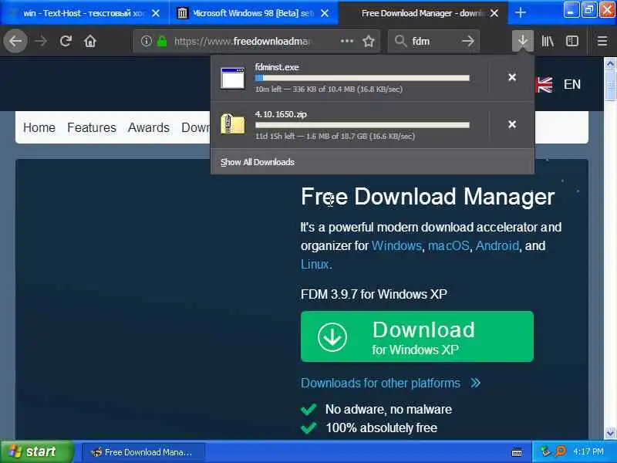Viewport: 617px width, 463px height.
Task: Click the zip folder file icon
Action: pyautogui.click(x=233, y=123)
